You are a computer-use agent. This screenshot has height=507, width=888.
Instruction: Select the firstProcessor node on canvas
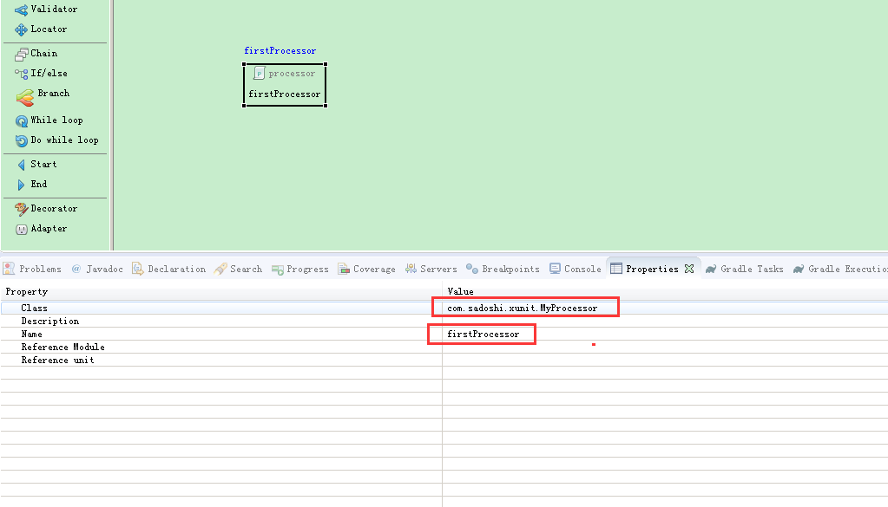coord(285,94)
